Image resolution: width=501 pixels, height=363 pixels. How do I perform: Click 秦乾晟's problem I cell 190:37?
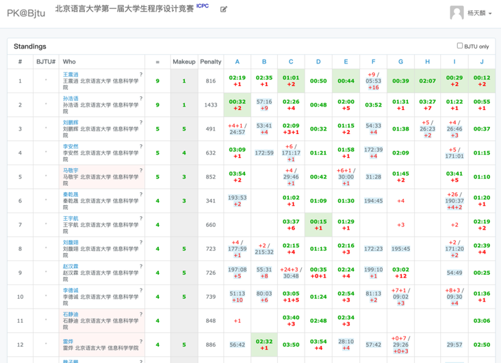[454, 200]
